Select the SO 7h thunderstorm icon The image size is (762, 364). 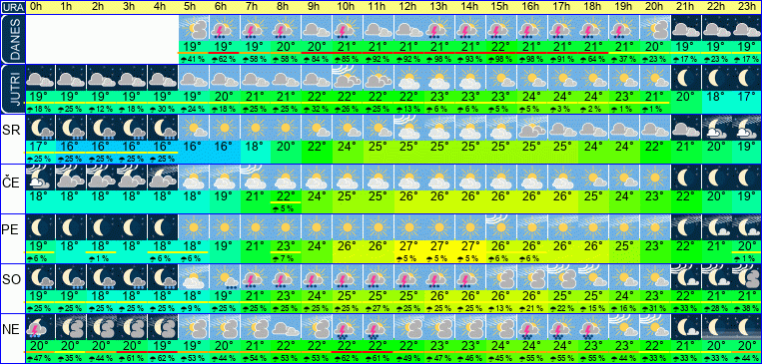pyautogui.click(x=255, y=277)
